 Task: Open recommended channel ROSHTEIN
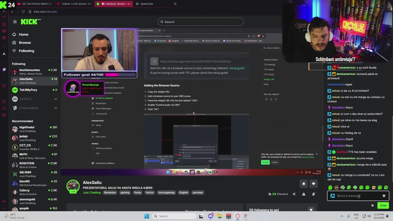[34, 165]
